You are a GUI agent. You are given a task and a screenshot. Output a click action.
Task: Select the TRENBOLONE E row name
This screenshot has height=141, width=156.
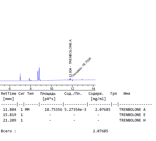click(133, 115)
